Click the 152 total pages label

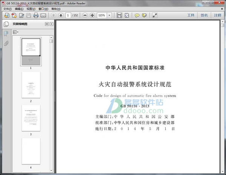pyautogui.click(x=76, y=15)
